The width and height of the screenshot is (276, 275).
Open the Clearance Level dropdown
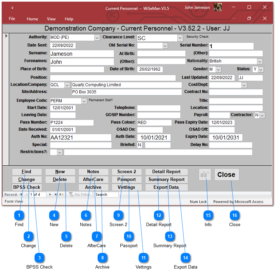tap(180, 38)
